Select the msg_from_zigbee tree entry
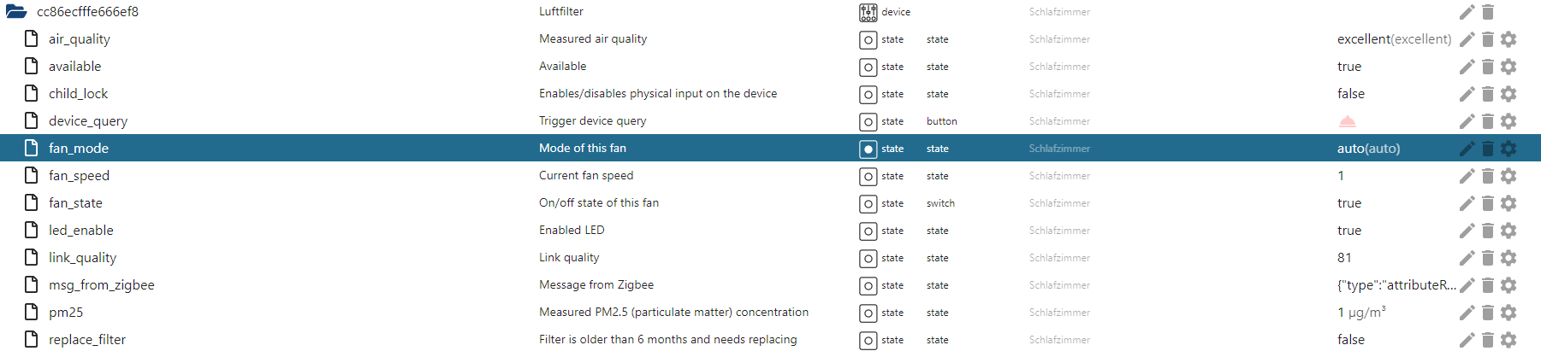1541x351 pixels. click(x=101, y=285)
